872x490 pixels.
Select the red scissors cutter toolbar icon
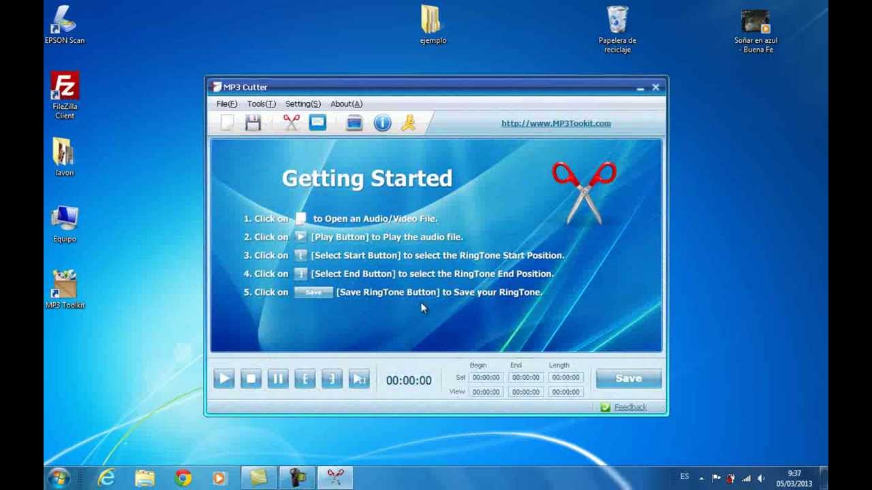click(291, 122)
